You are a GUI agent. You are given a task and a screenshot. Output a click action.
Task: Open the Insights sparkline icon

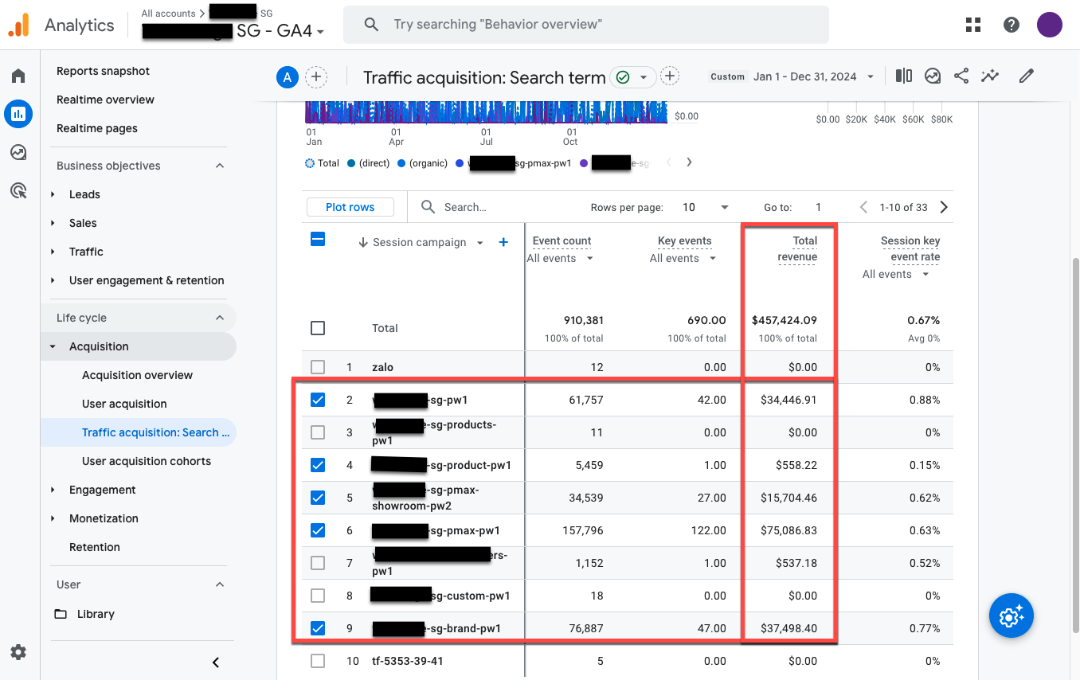tap(990, 76)
